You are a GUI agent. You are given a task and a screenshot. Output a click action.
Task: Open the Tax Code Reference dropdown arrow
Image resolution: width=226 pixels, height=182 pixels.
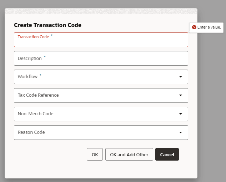[180, 95]
